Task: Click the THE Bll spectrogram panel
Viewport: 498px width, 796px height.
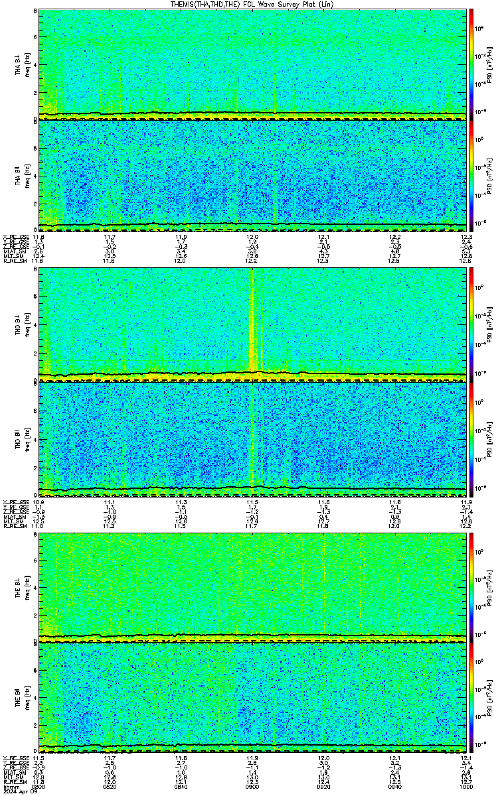Action: tap(252, 697)
